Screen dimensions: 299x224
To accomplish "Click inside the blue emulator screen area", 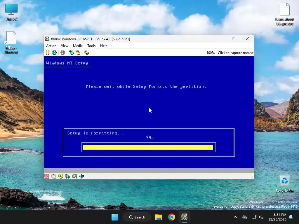I will pos(149,112).
